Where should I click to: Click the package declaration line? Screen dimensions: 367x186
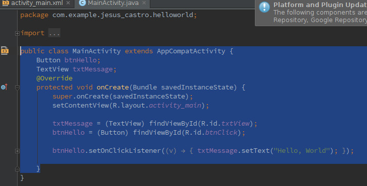(x=109, y=15)
